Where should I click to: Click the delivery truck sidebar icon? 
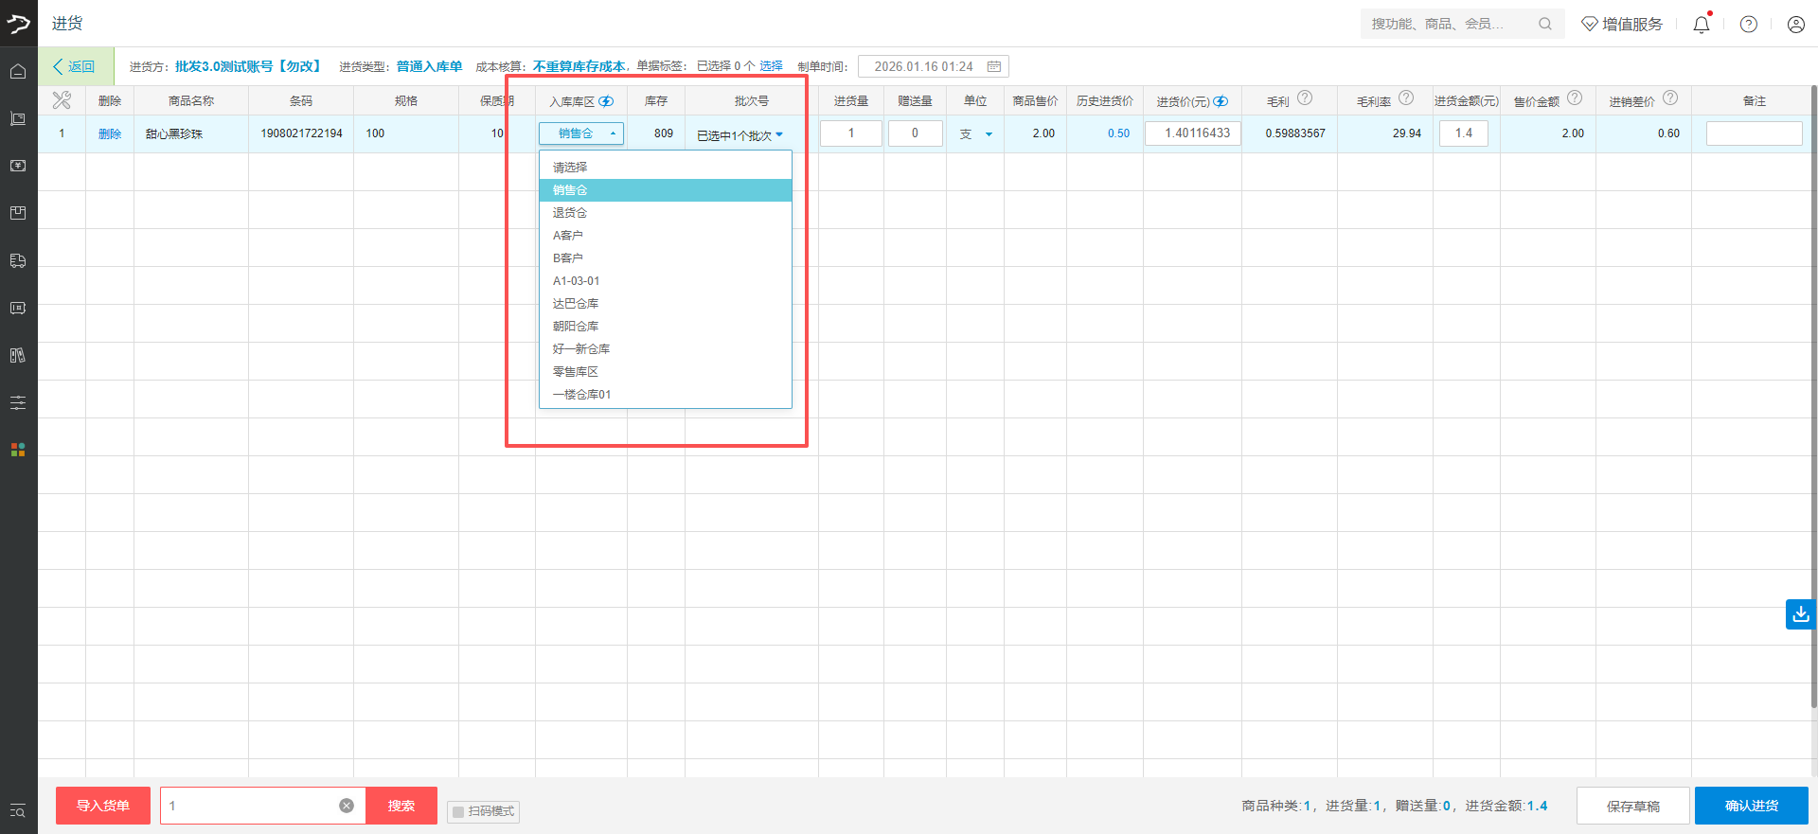tap(18, 260)
